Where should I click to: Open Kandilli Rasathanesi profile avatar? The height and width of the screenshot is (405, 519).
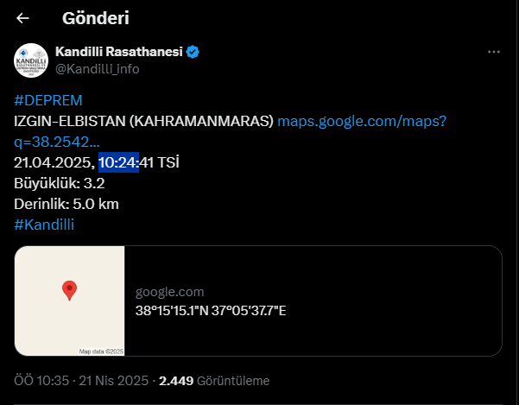31,60
